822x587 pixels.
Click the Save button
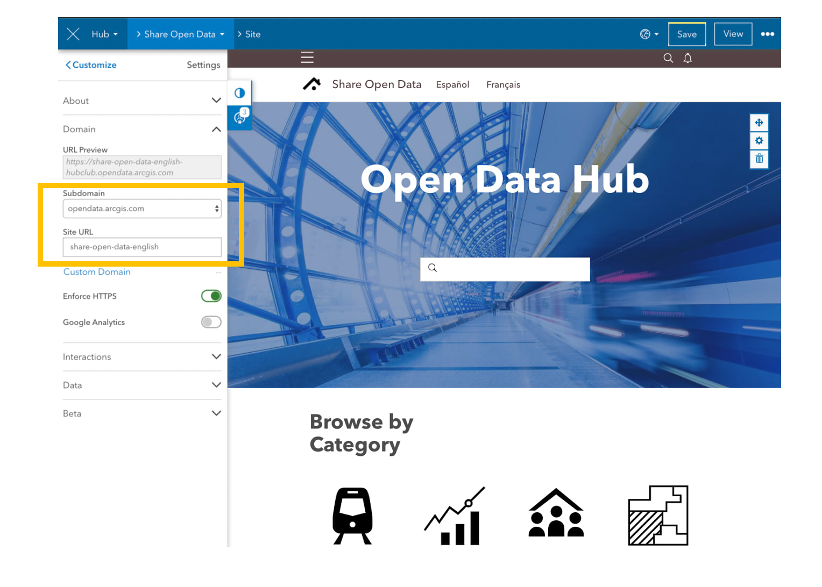[687, 34]
